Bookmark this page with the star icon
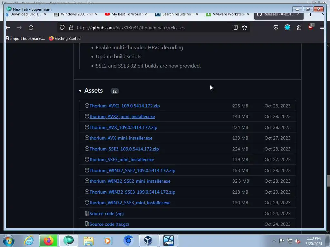Screen dimensions: 330x247 coord(245,28)
